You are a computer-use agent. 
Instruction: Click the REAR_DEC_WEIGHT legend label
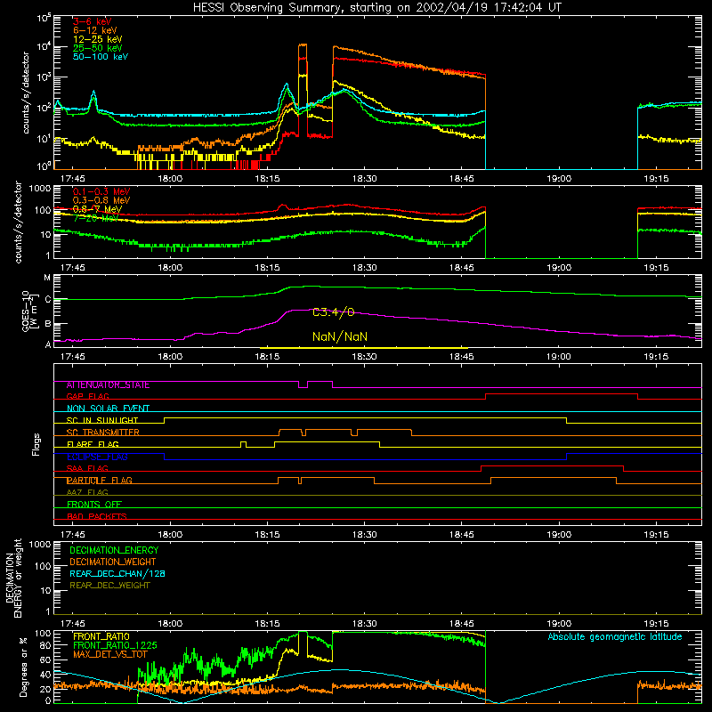(109, 586)
